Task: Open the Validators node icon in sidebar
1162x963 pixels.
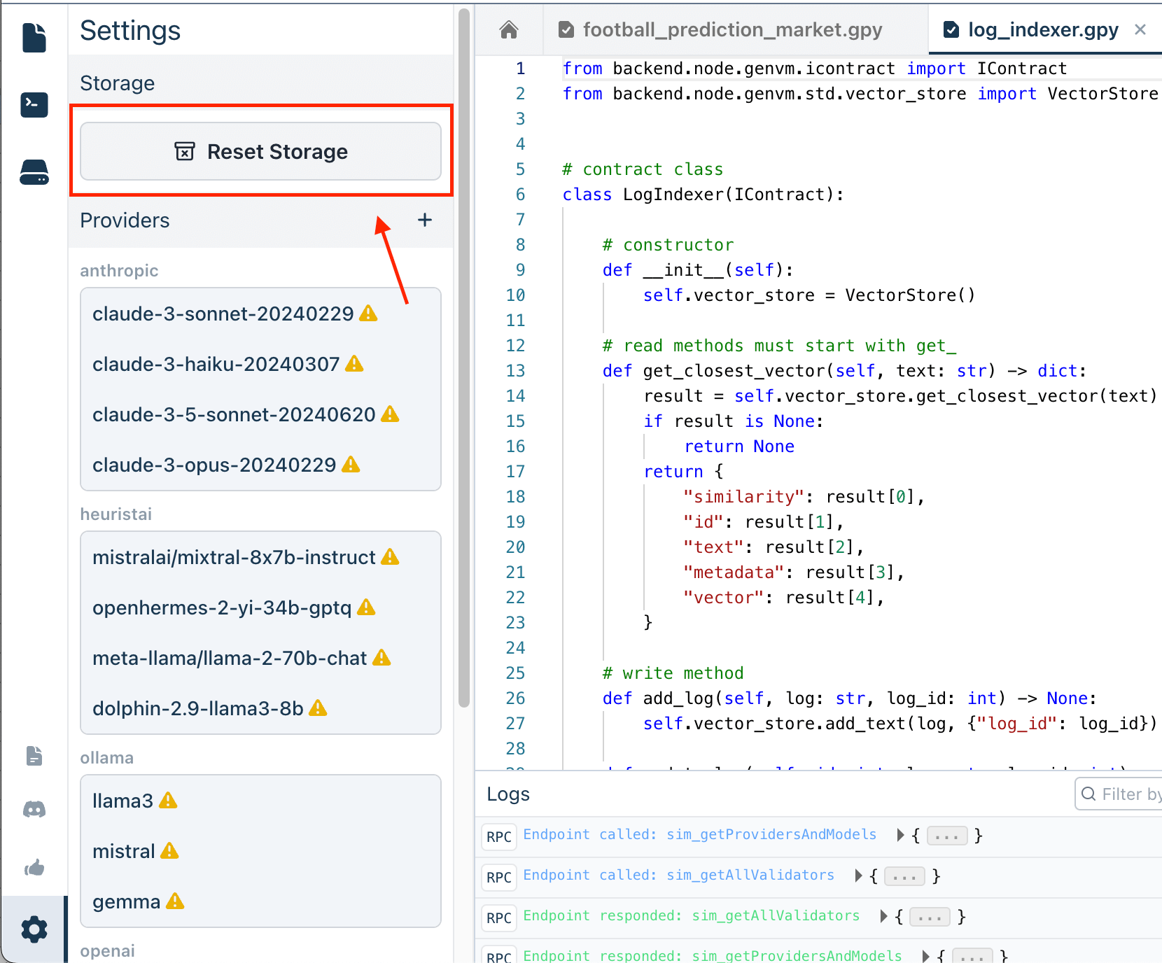Action: [34, 172]
